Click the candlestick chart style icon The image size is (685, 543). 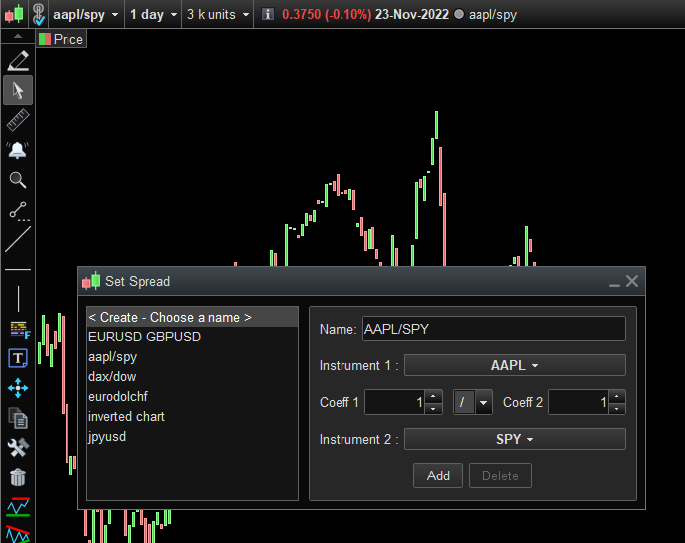click(x=14, y=14)
